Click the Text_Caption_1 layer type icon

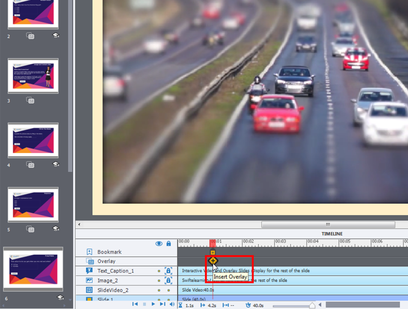tap(90, 271)
